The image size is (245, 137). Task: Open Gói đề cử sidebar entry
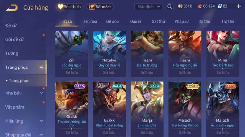tap(14, 39)
